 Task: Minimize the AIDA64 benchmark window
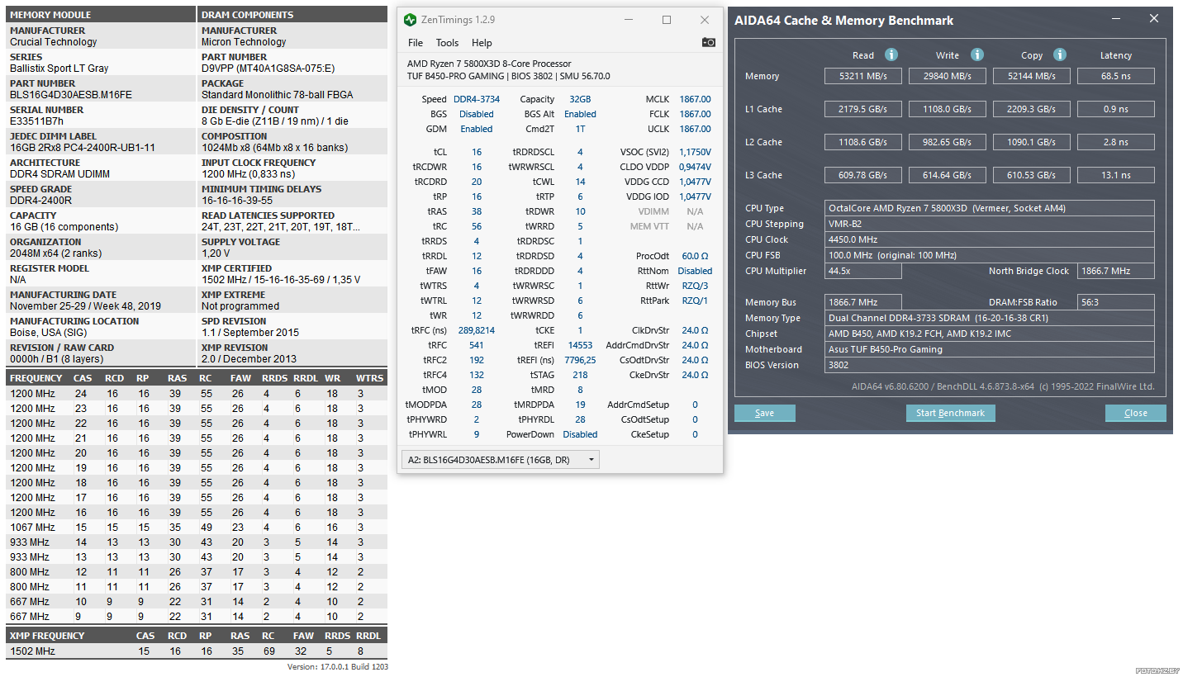(x=1115, y=19)
